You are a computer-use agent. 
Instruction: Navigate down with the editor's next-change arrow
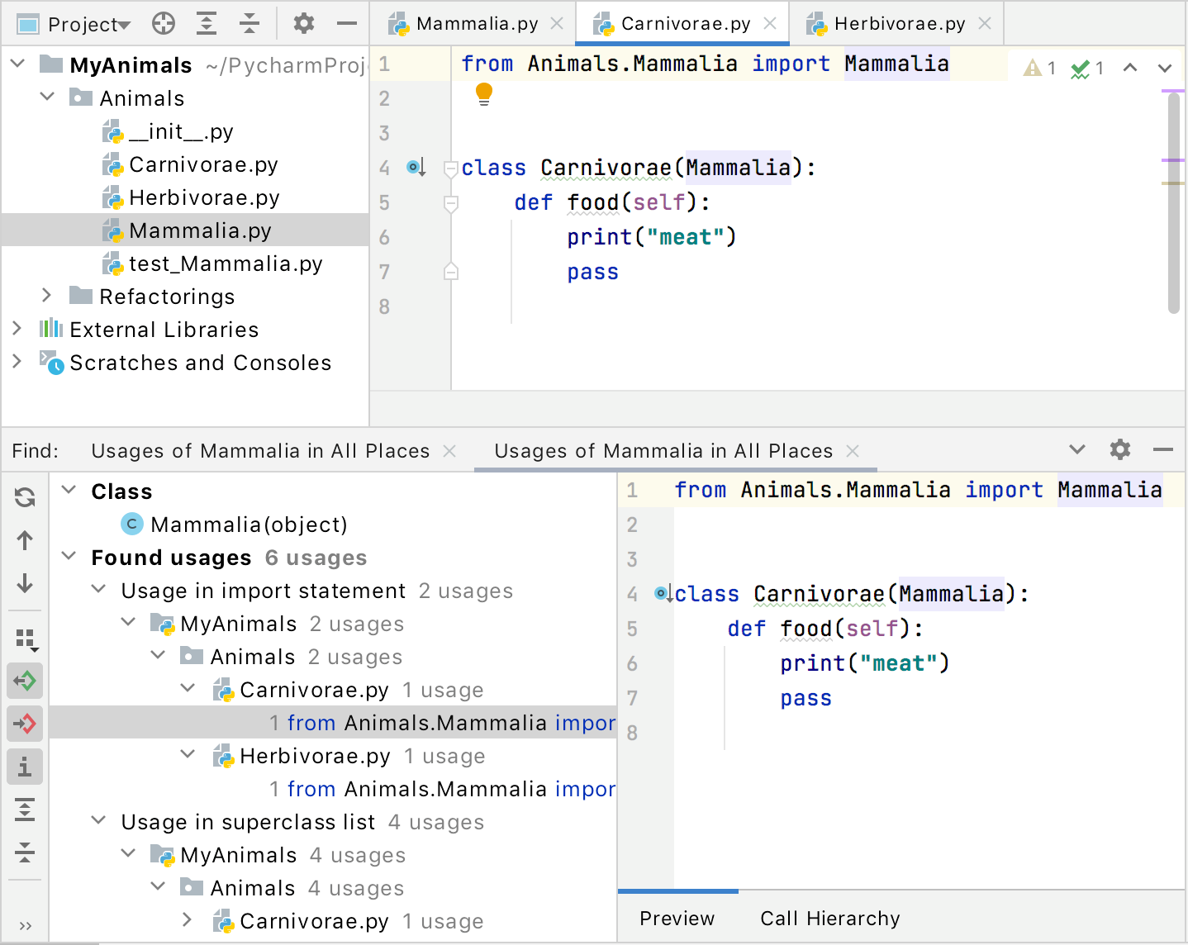point(1164,68)
